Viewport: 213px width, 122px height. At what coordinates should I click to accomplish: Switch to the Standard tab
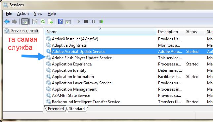pyautogui.click(x=77, y=109)
